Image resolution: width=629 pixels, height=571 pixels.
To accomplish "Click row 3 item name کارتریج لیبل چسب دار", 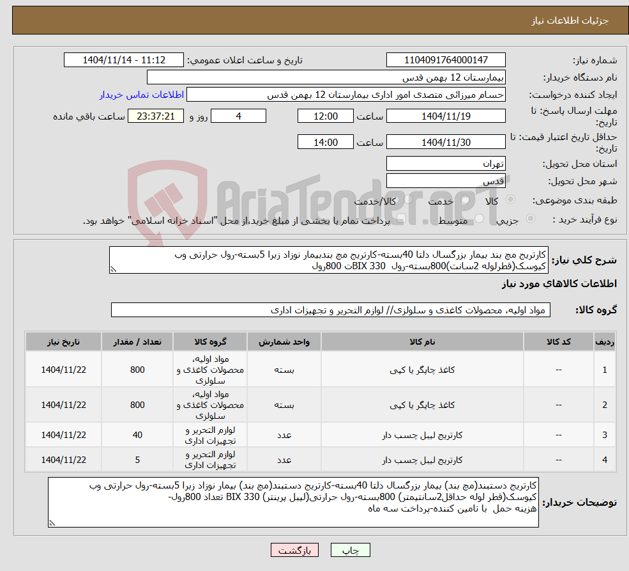I will (x=422, y=435).
